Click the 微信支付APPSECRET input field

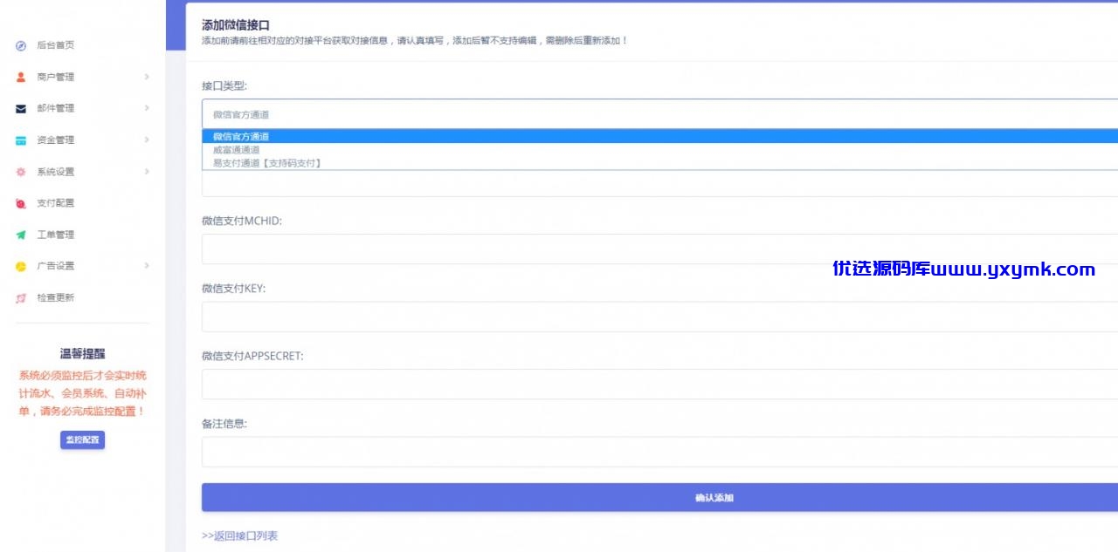coord(659,384)
